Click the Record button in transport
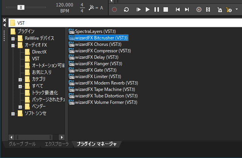 click(x=114, y=9)
